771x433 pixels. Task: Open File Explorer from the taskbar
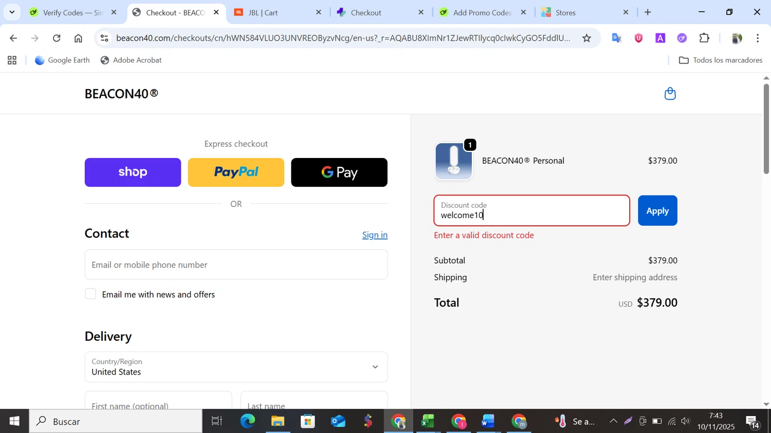278,421
